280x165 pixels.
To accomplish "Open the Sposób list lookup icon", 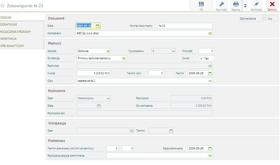I will pos(108,51).
